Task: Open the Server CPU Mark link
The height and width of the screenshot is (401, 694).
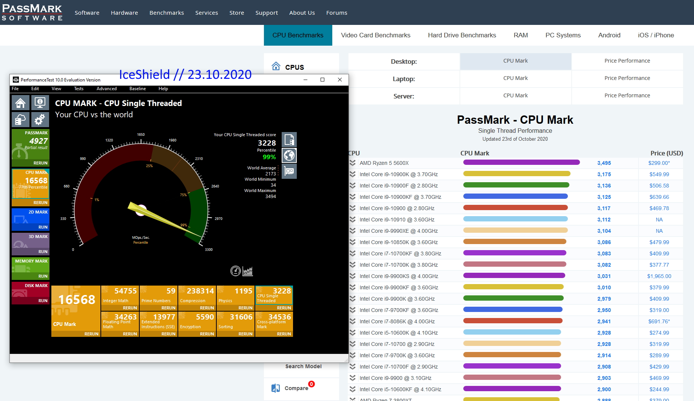Action: pos(515,95)
